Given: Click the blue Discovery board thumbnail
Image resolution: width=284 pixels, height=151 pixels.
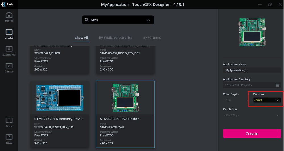Looking at the screenshot, I should click(60, 98).
